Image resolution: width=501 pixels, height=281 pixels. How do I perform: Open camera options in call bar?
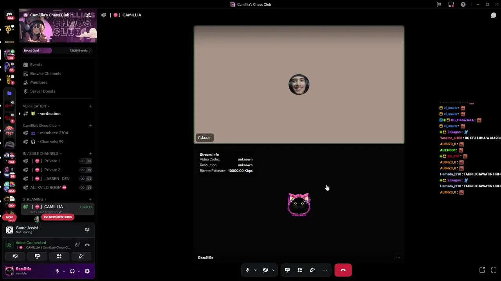pos(274,270)
